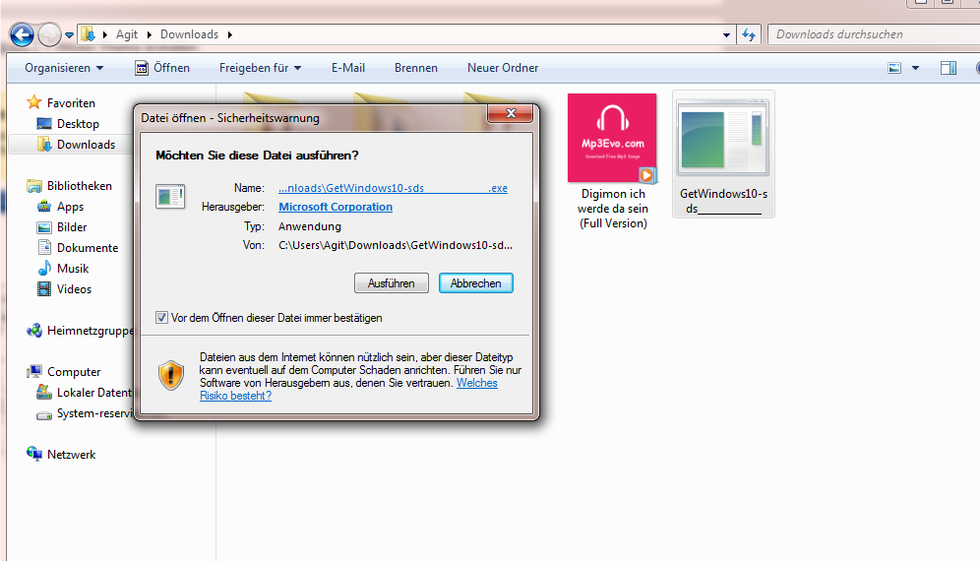Select Favoriten in the navigation pane
This screenshot has height=561, width=980.
pyautogui.click(x=71, y=103)
